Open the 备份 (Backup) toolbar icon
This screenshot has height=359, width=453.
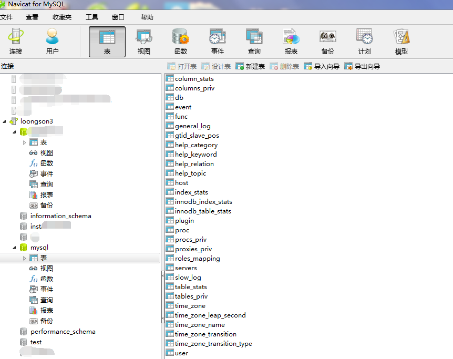tap(327, 42)
